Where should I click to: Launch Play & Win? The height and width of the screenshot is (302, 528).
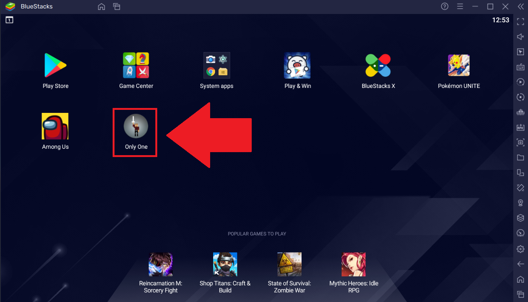point(297,65)
